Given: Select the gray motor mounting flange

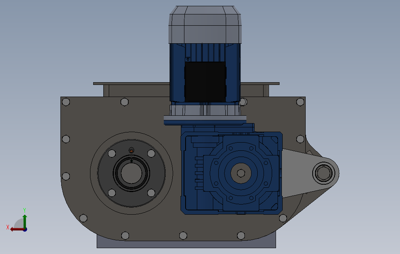Looking at the screenshot, I should click(205, 118).
